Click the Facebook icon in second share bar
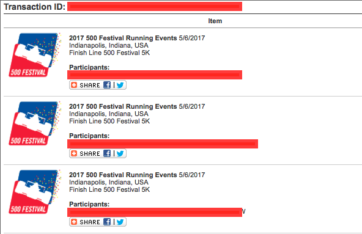Screen dimensions: 362x234 107,153
